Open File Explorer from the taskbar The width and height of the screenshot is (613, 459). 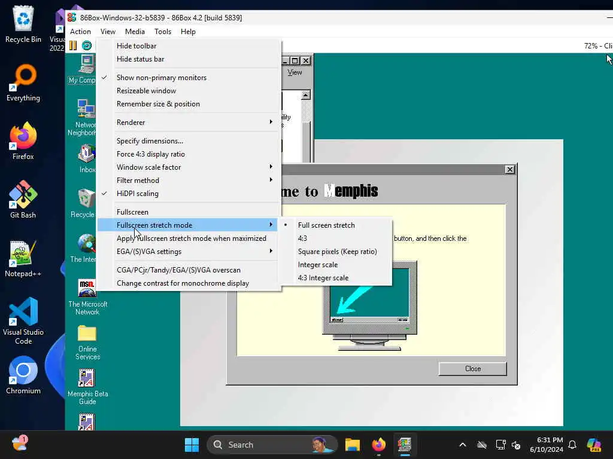(x=352, y=445)
